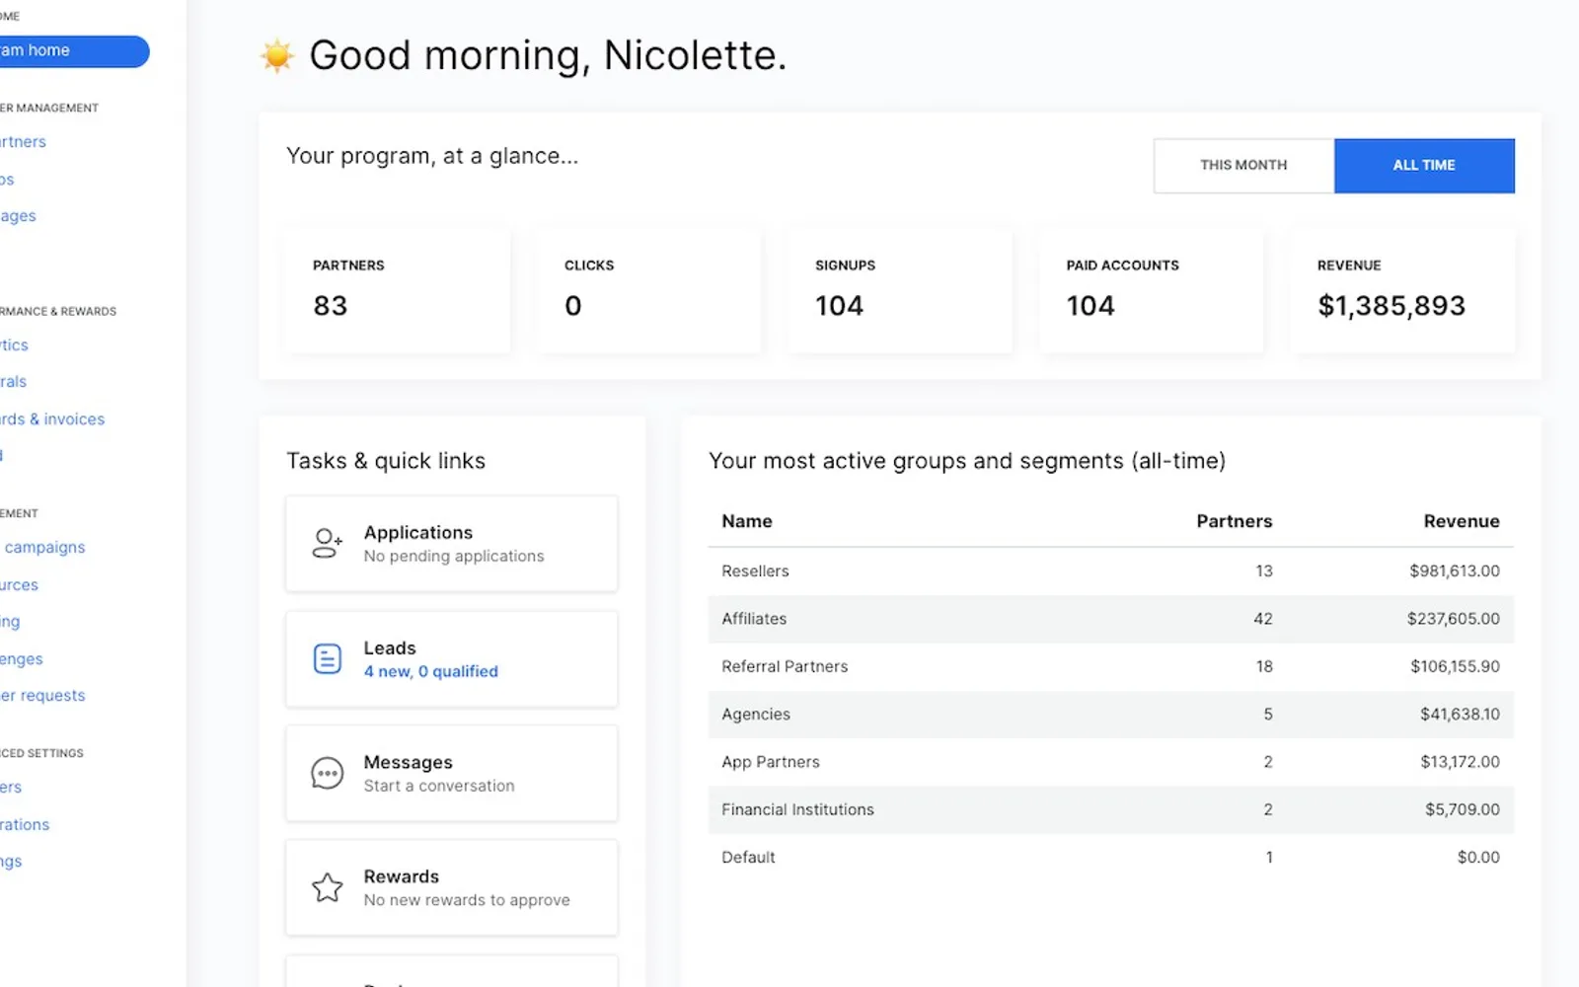Click the $237,605.00 revenue value
1579x987 pixels.
click(1454, 619)
